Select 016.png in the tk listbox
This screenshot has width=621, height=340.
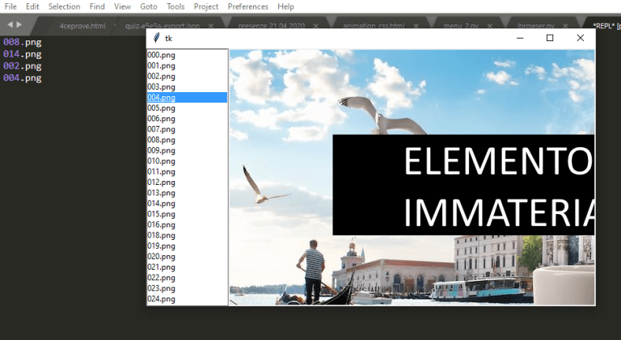(x=187, y=225)
